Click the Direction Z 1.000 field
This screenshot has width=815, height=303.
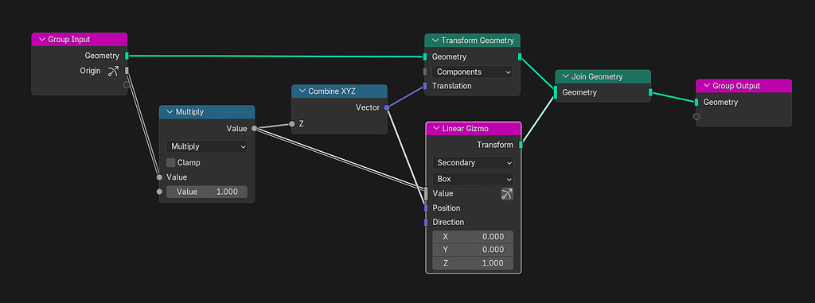(473, 263)
